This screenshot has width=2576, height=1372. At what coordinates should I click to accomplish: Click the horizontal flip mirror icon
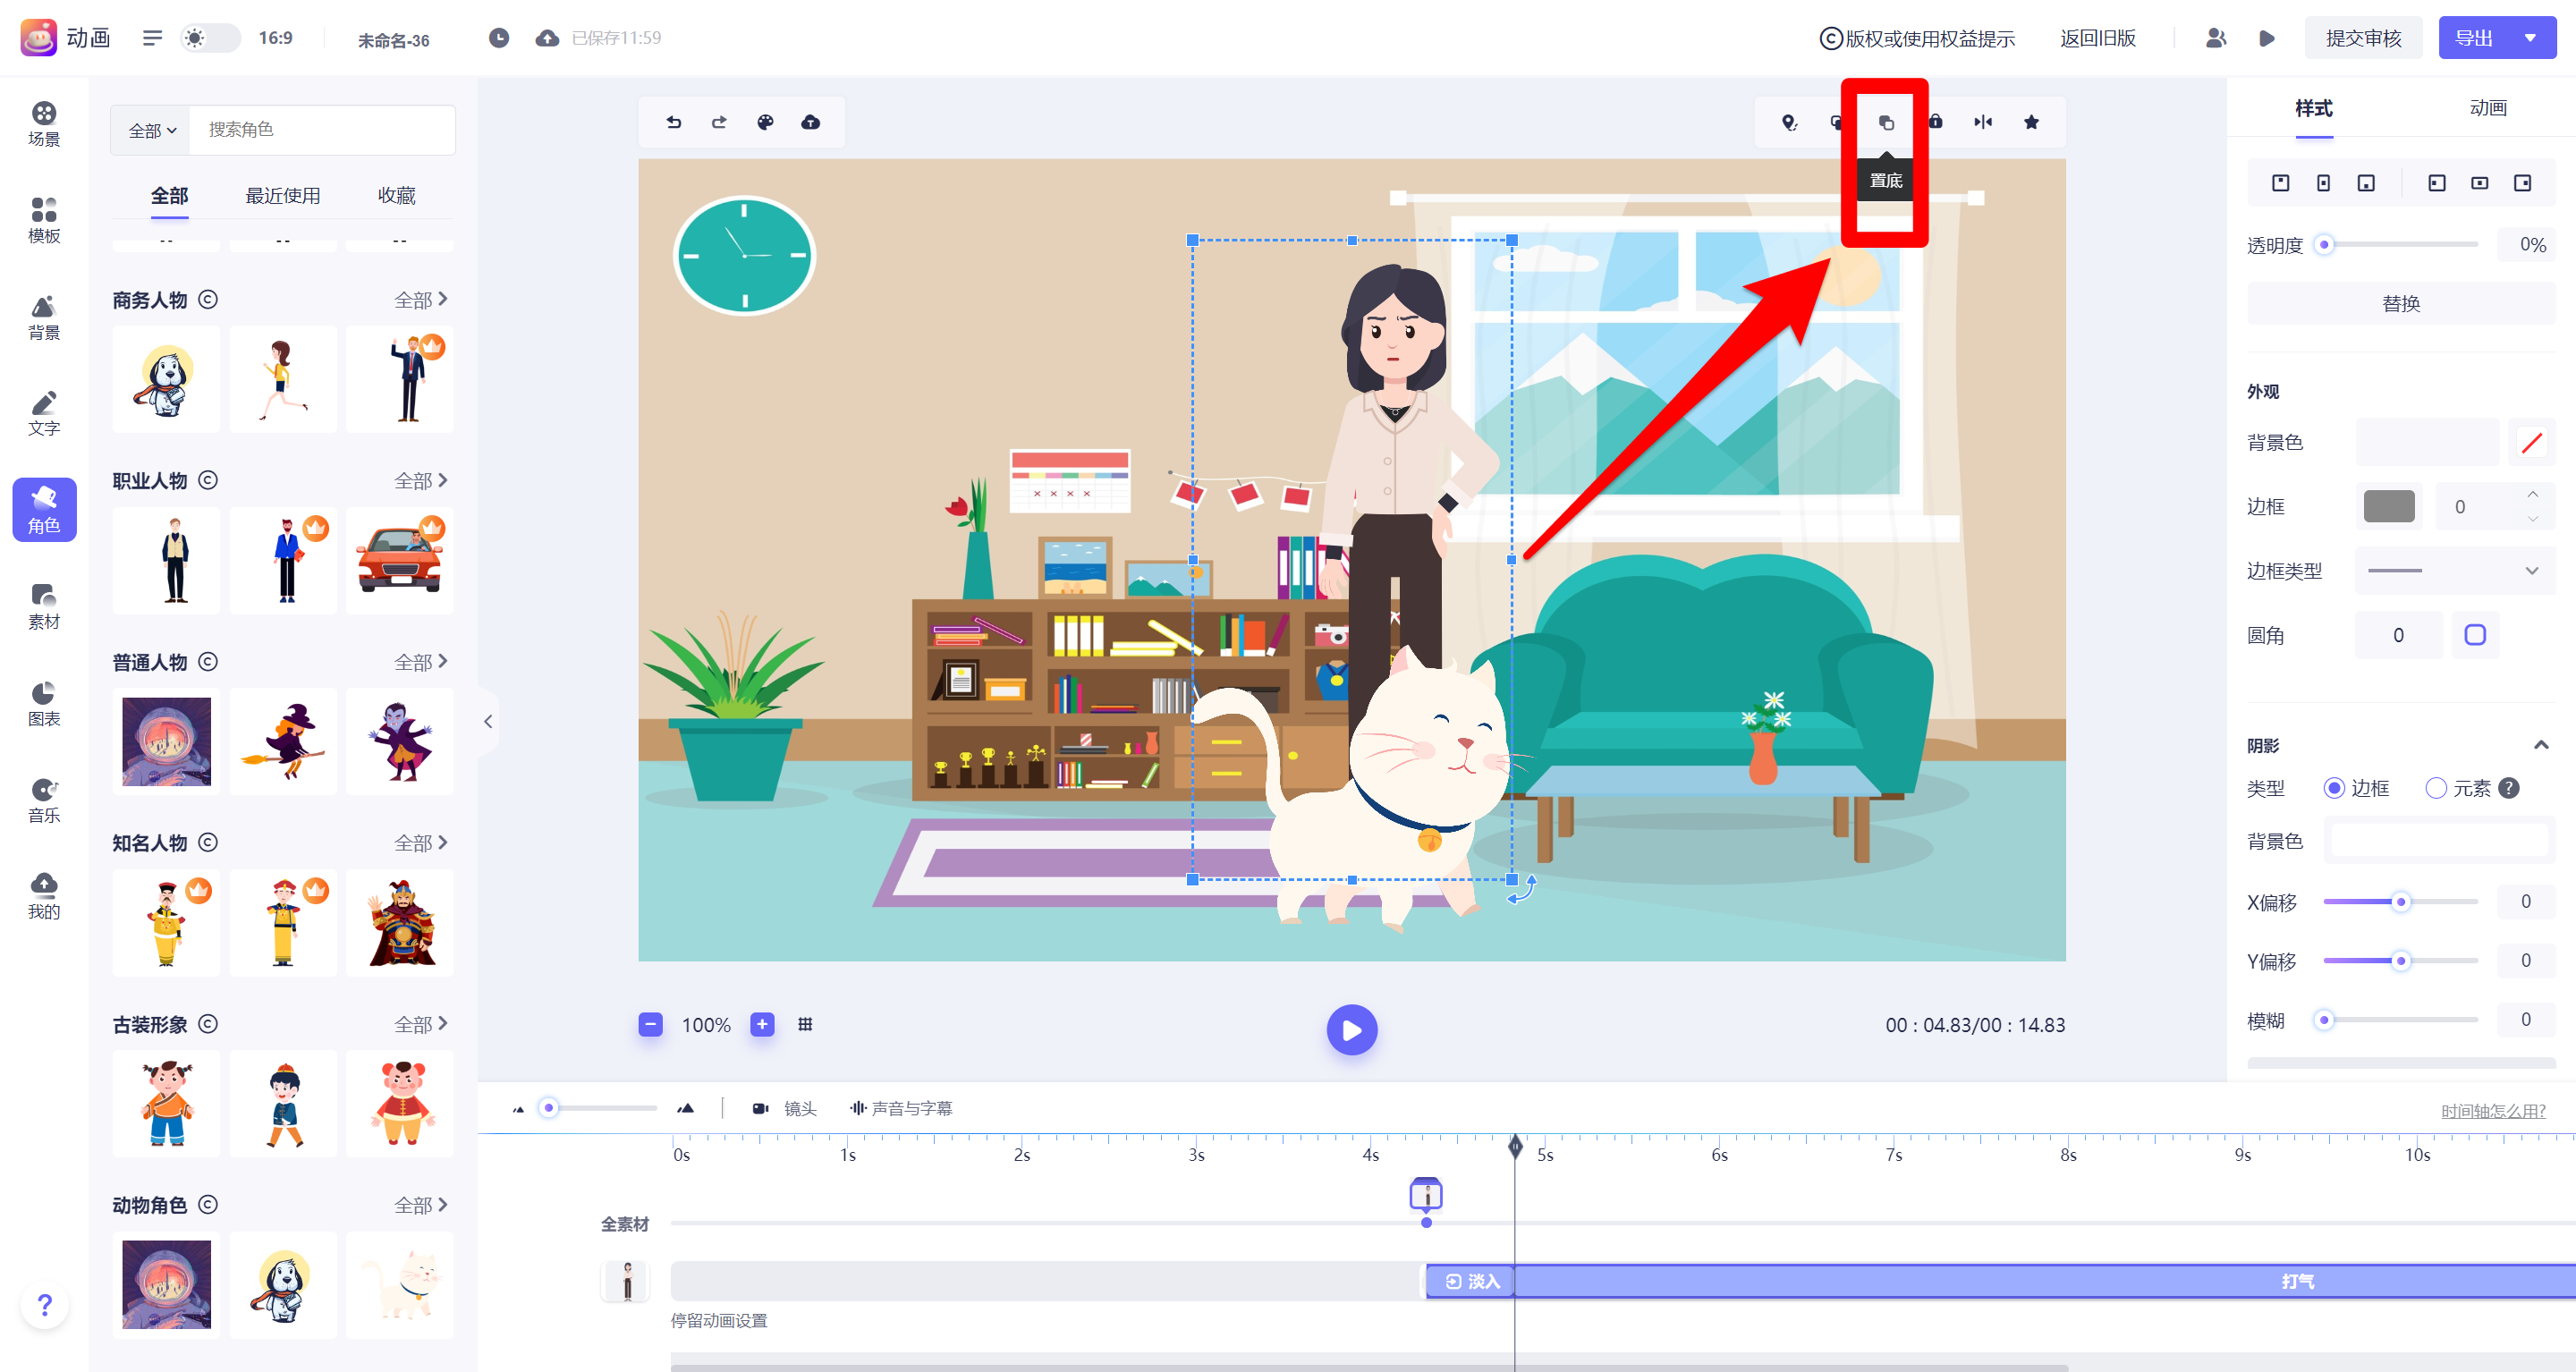(x=1983, y=122)
